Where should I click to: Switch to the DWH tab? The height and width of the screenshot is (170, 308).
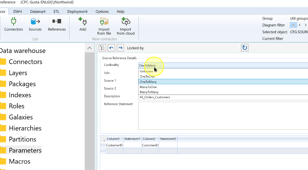pyautogui.click(x=18, y=11)
